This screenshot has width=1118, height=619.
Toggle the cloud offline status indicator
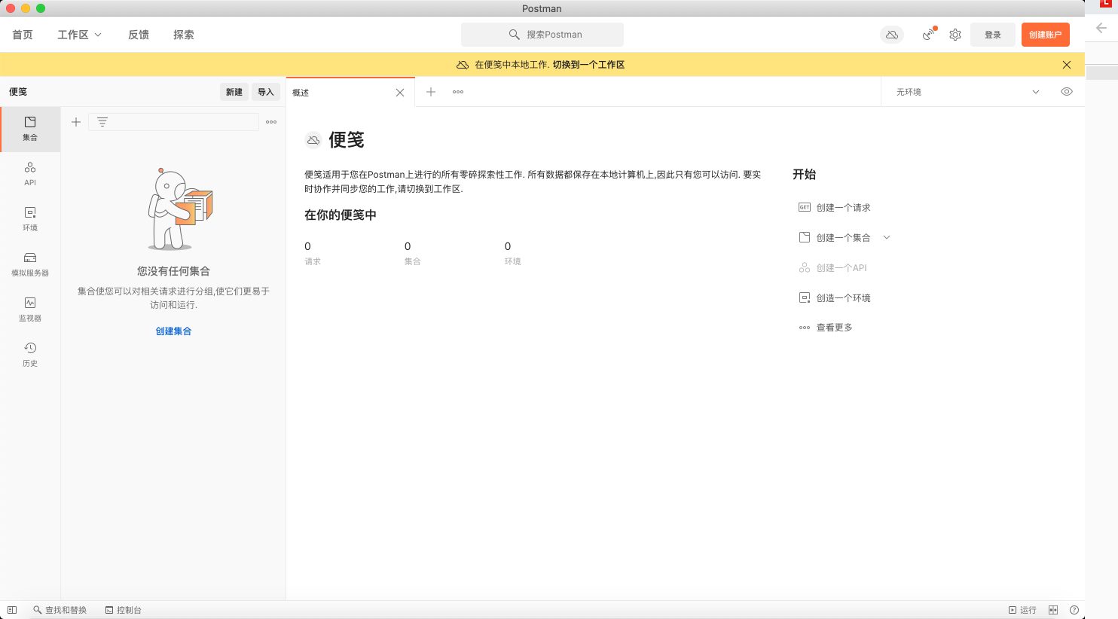[x=891, y=35]
